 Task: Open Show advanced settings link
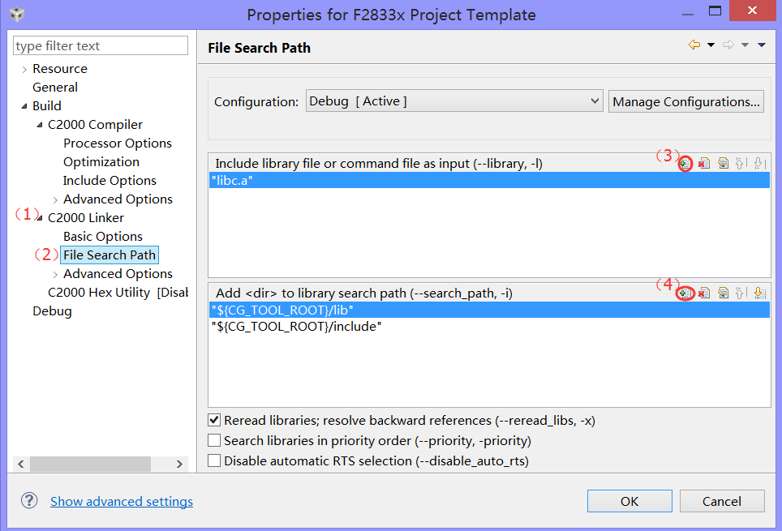(x=122, y=502)
